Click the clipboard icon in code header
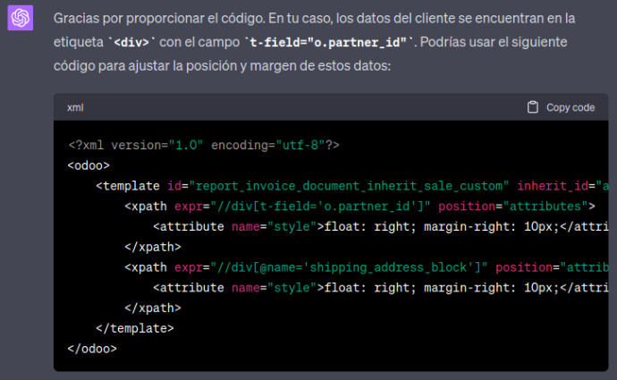Viewport: 617px width, 380px height. coord(533,107)
